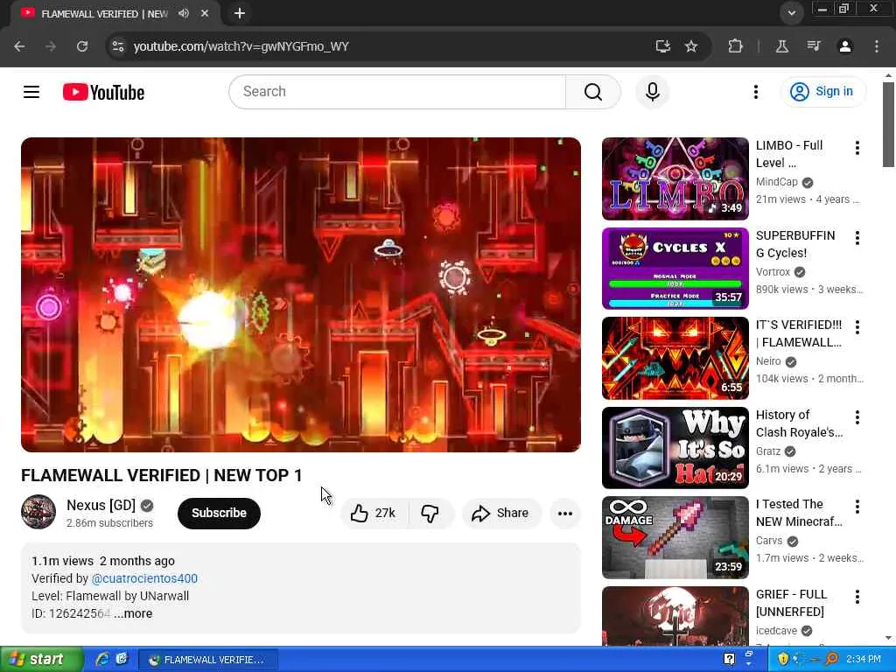
Task: Open more actions ellipsis under video
Action: coord(565,513)
